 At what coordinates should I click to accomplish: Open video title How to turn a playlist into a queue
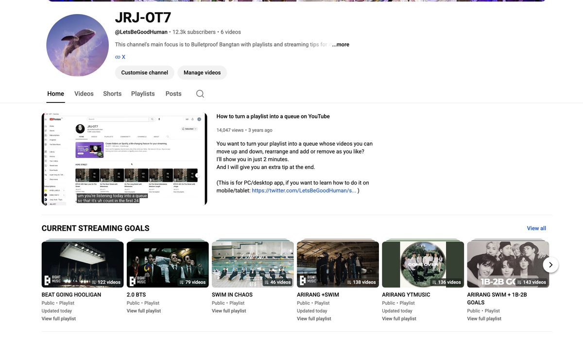273,117
